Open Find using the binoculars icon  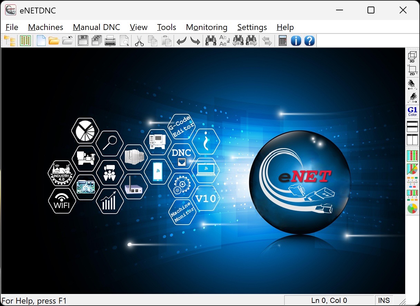(x=210, y=41)
